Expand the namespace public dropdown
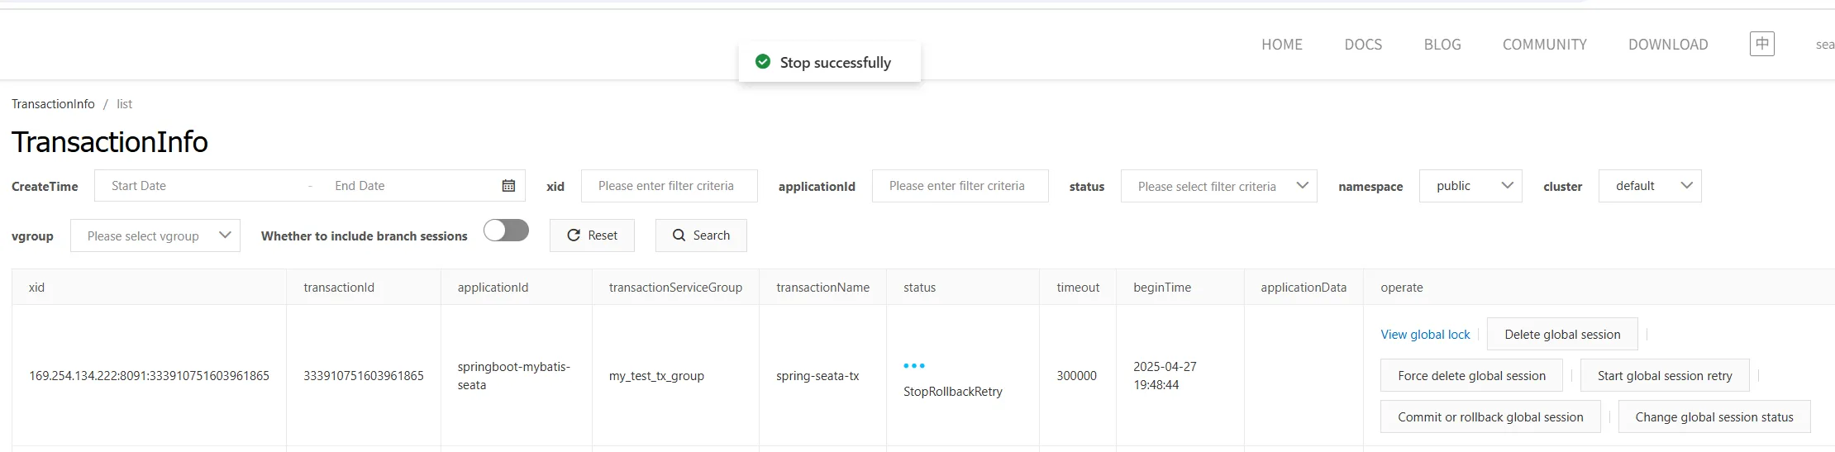Screen dimensions: 1835x452 (x=1470, y=186)
